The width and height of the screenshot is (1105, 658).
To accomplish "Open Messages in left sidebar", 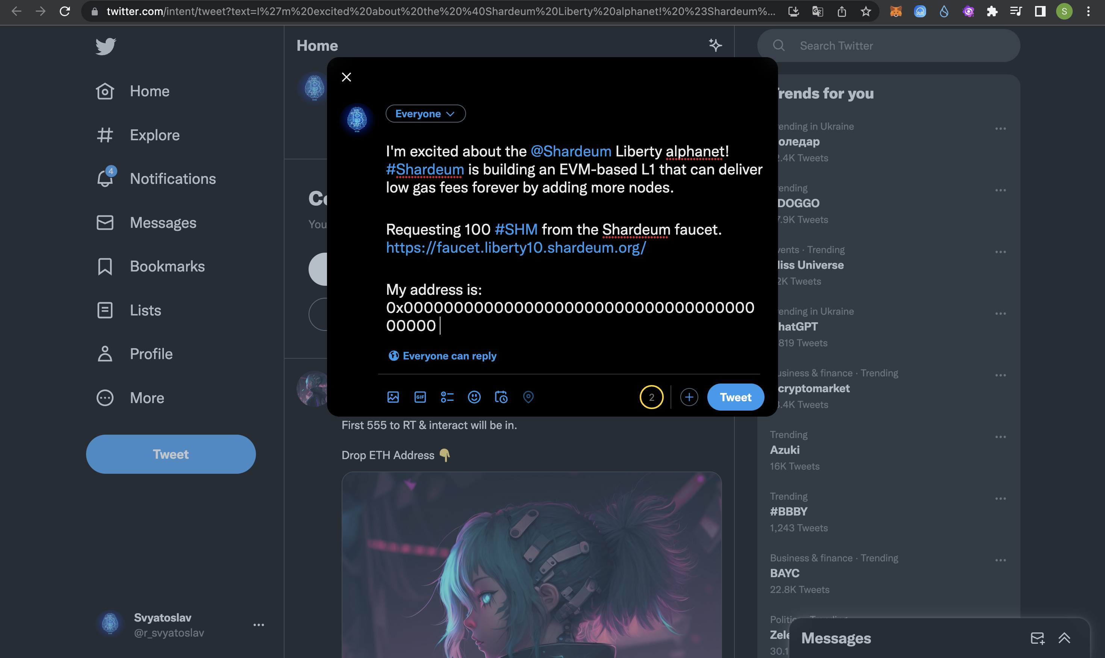I will (x=146, y=223).
